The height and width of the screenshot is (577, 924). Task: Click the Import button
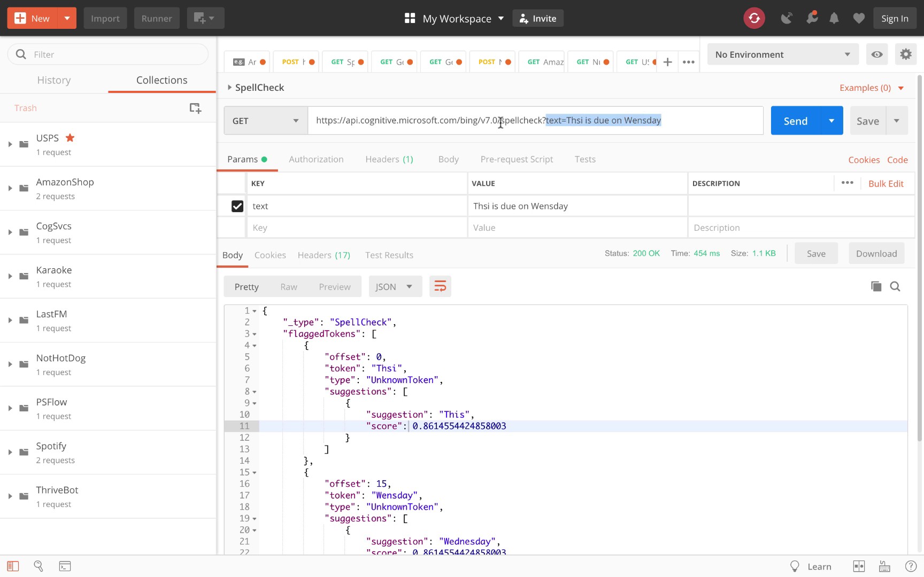[x=105, y=18]
